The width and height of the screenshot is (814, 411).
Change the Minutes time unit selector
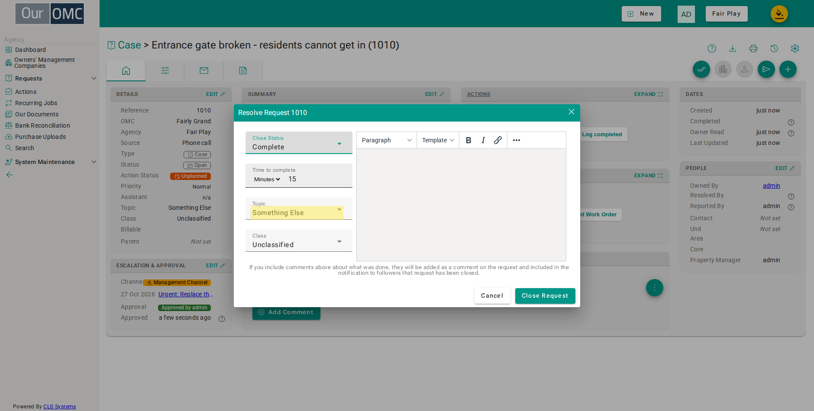tap(267, 180)
